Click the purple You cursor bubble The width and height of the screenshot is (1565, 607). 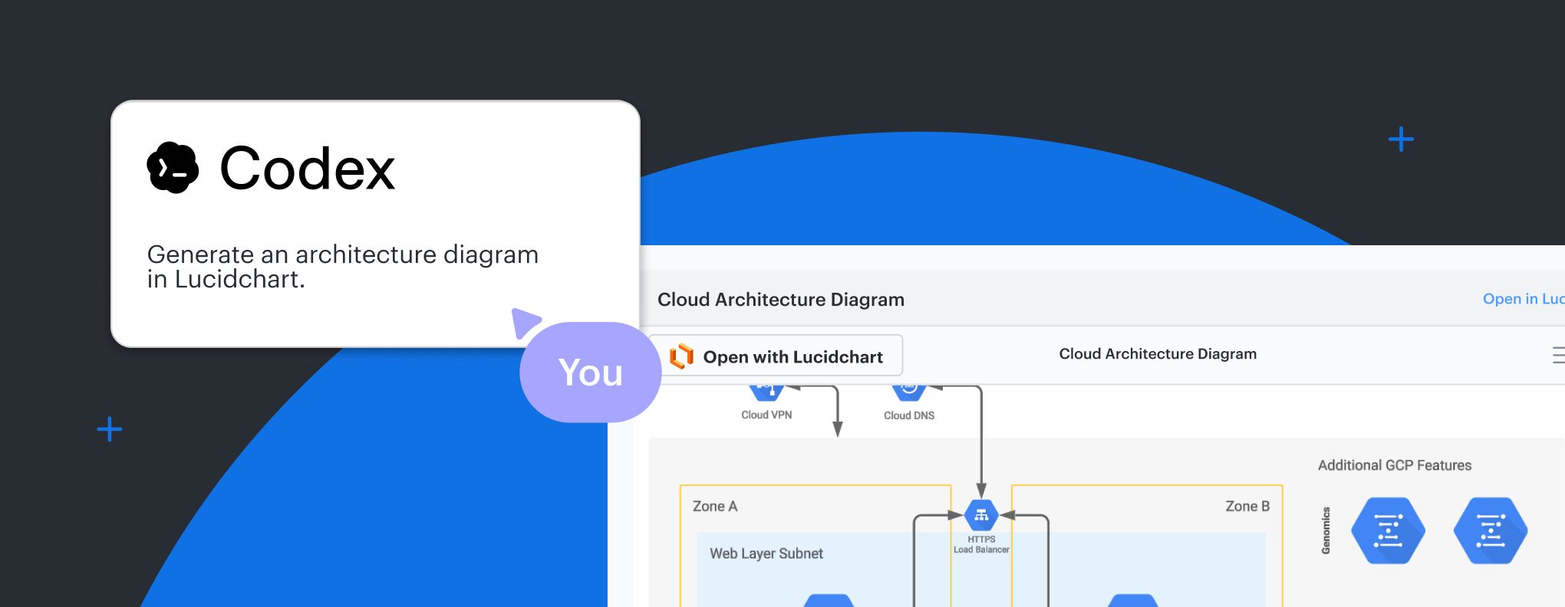point(590,372)
